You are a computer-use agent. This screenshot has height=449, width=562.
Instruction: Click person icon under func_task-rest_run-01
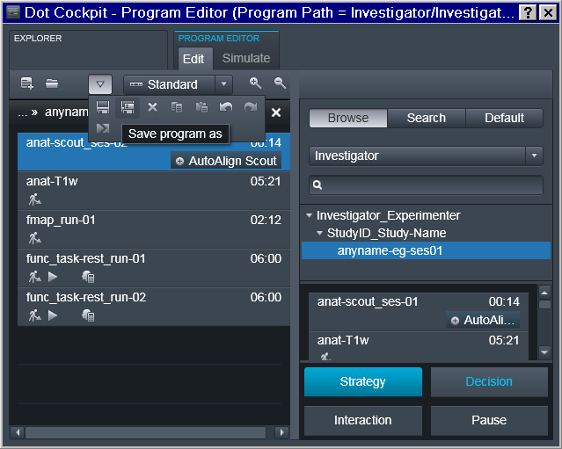point(35,277)
